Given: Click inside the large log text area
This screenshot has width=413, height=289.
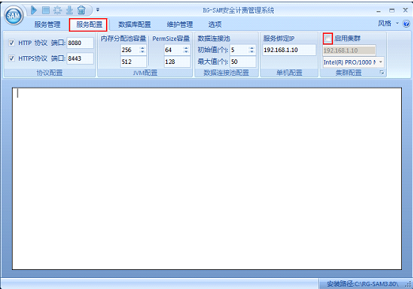Looking at the screenshot, I should [x=206, y=178].
